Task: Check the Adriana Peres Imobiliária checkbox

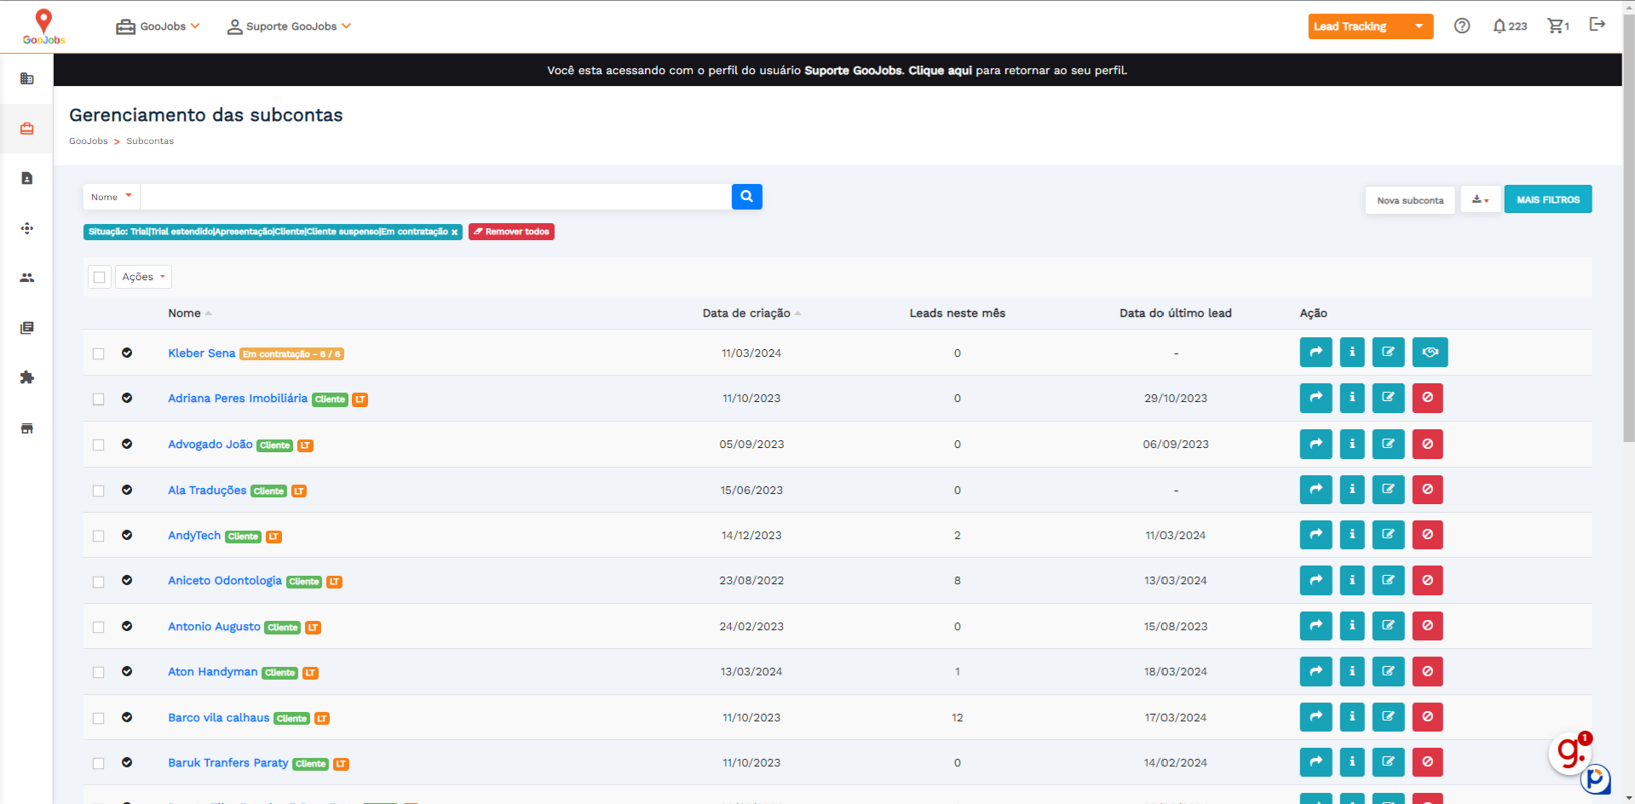Action: point(99,399)
